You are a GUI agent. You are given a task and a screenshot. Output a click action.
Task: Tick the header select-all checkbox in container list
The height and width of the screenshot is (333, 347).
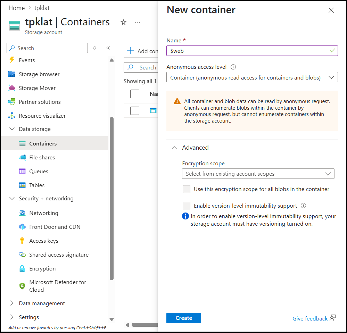[135, 94]
